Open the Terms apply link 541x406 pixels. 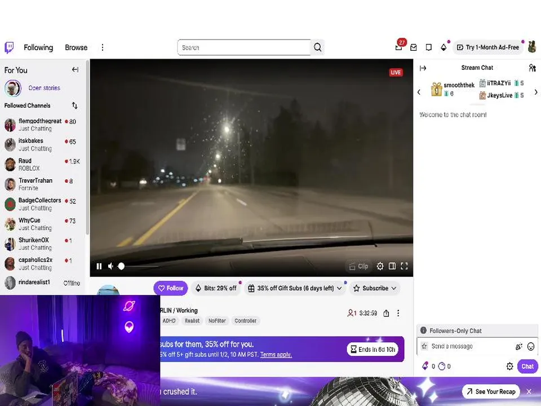pyautogui.click(x=276, y=355)
